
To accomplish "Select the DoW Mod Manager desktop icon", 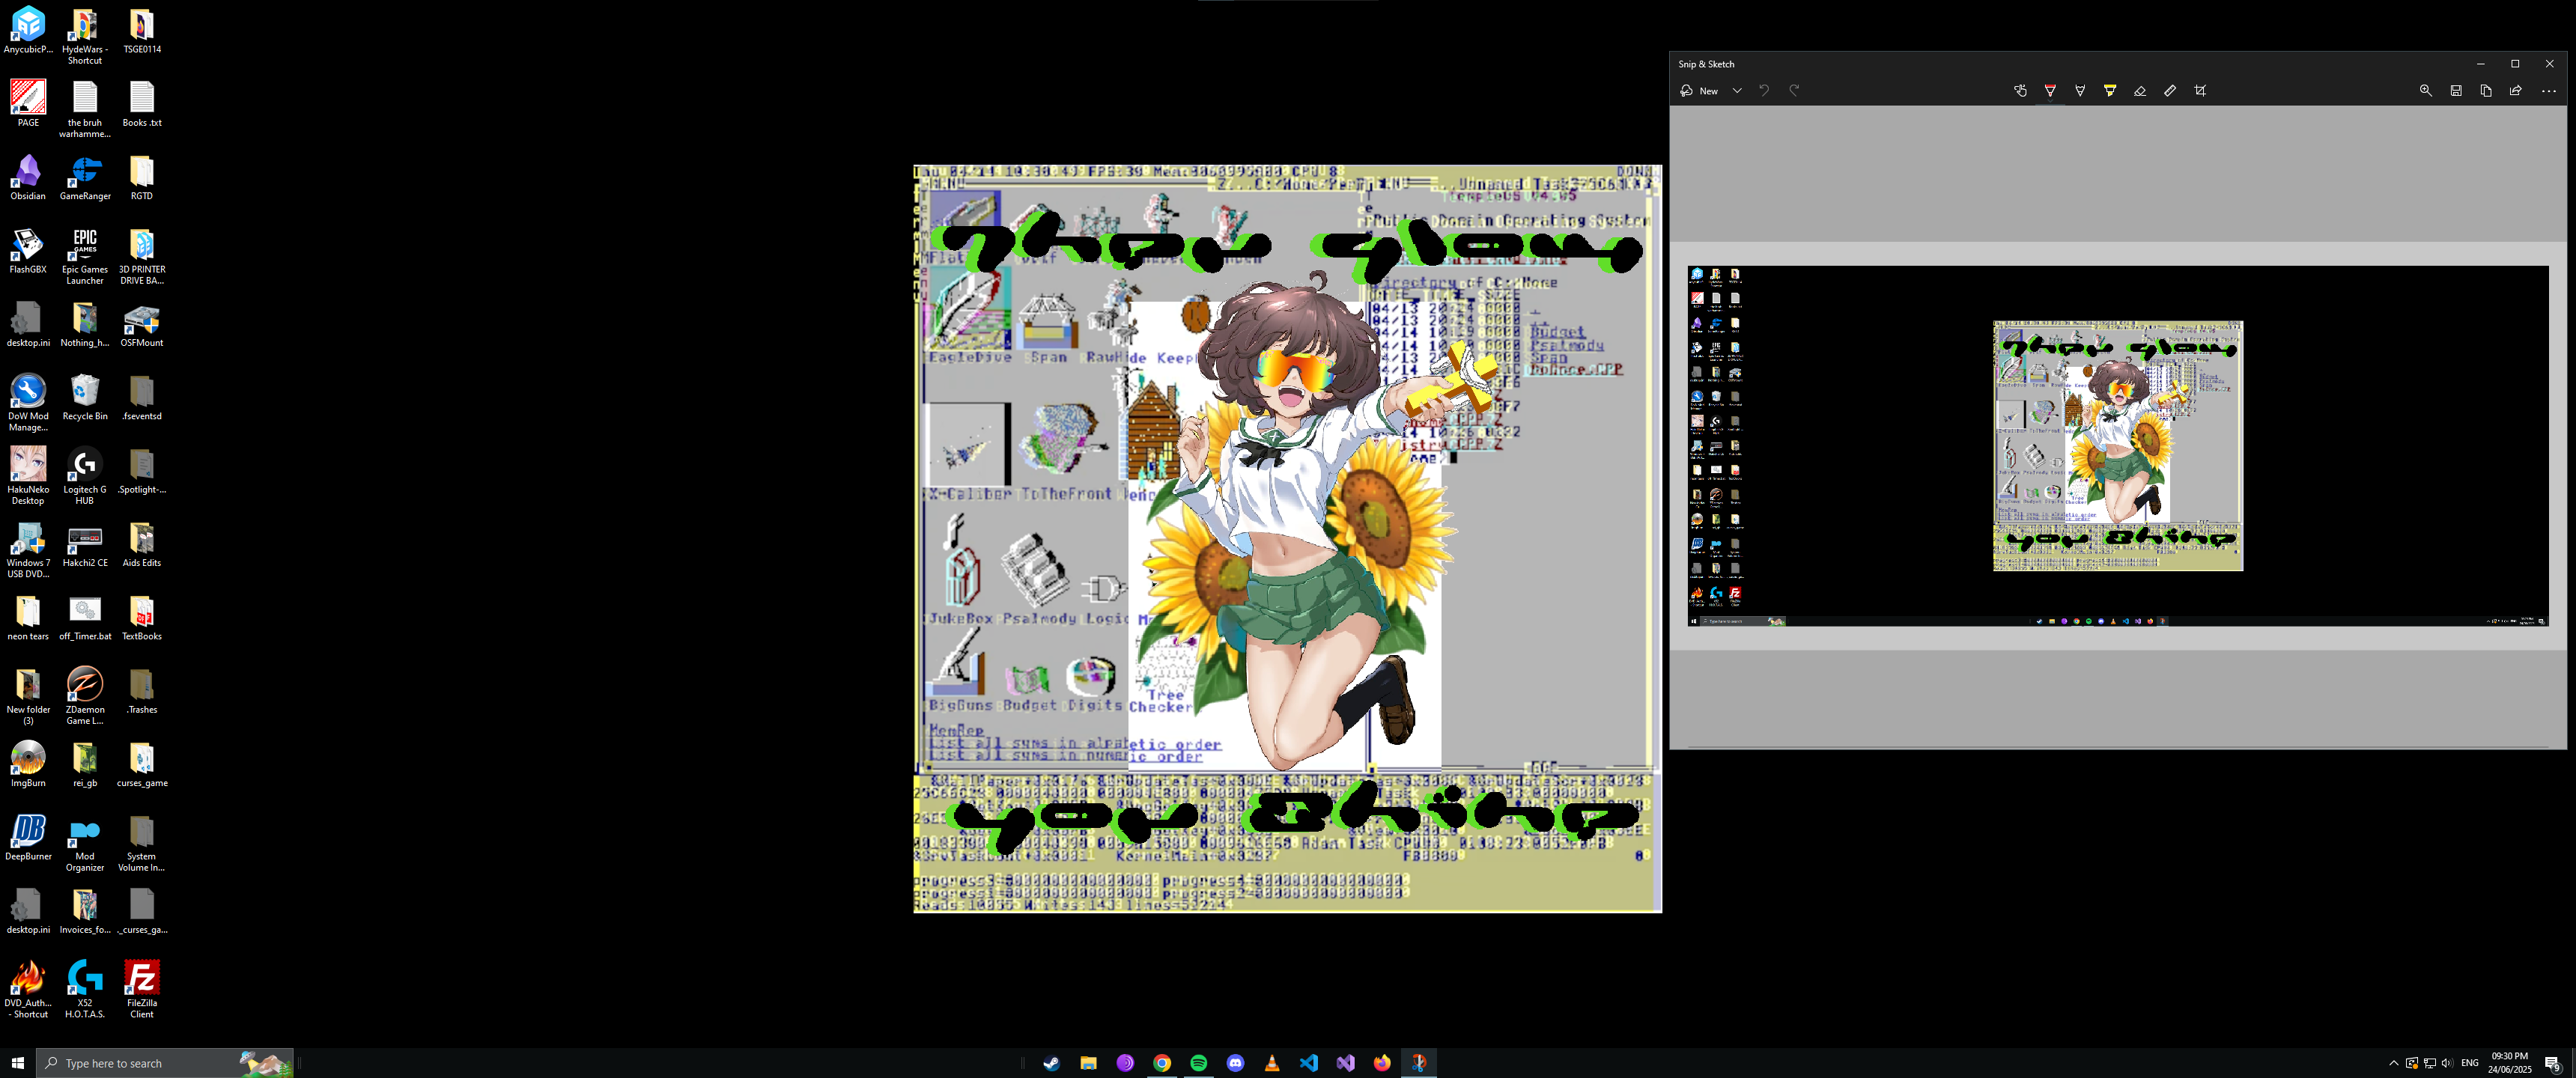I will tap(28, 404).
